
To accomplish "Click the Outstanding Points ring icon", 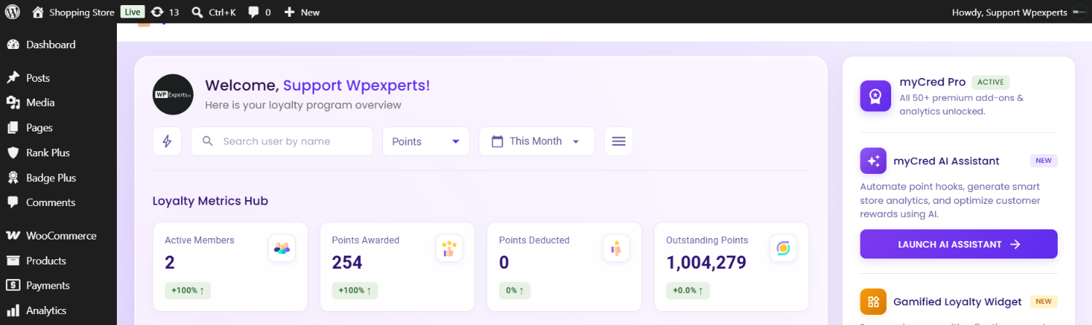I will click(x=783, y=248).
